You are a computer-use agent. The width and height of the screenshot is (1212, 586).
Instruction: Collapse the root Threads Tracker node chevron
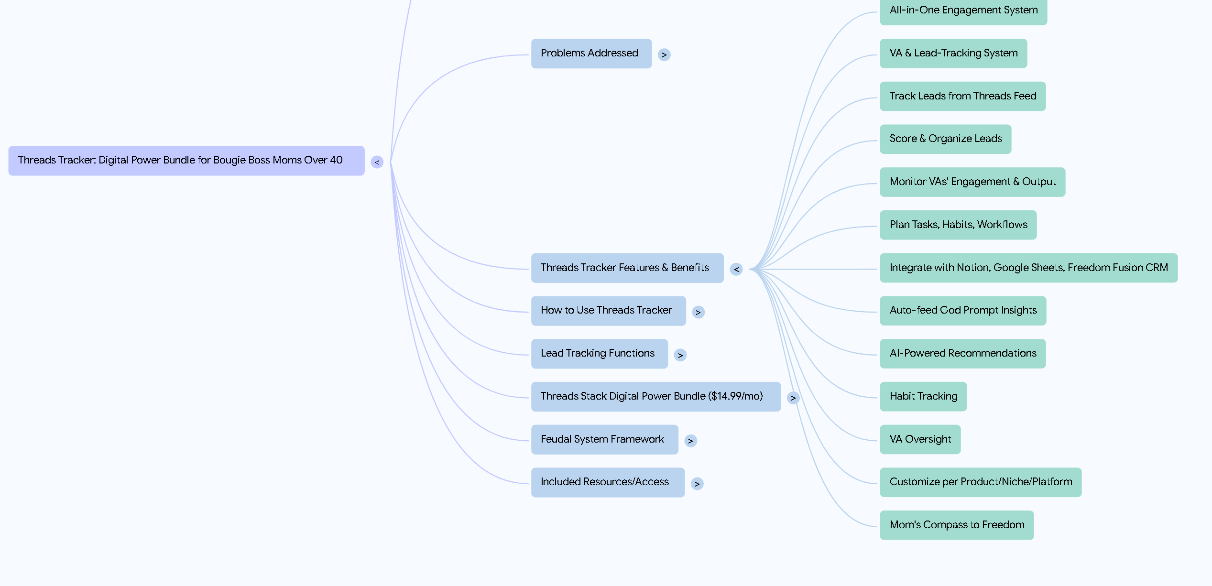pos(377,162)
